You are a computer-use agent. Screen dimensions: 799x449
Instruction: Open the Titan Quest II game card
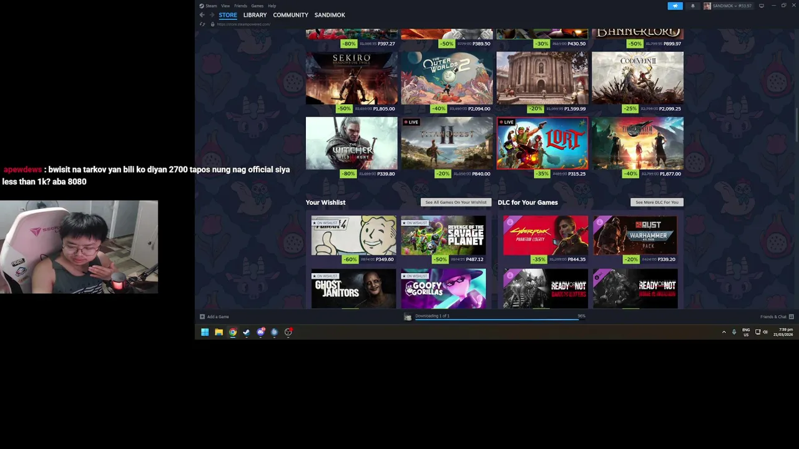[446, 143]
